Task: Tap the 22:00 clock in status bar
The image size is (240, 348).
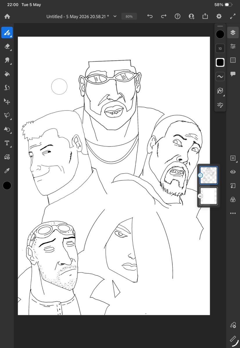Action: pyautogui.click(x=13, y=5)
